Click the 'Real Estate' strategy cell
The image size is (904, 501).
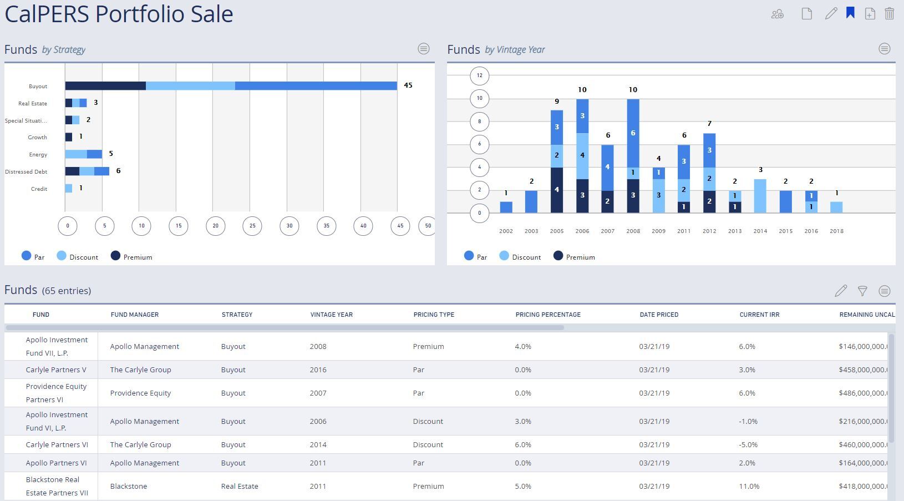(240, 486)
